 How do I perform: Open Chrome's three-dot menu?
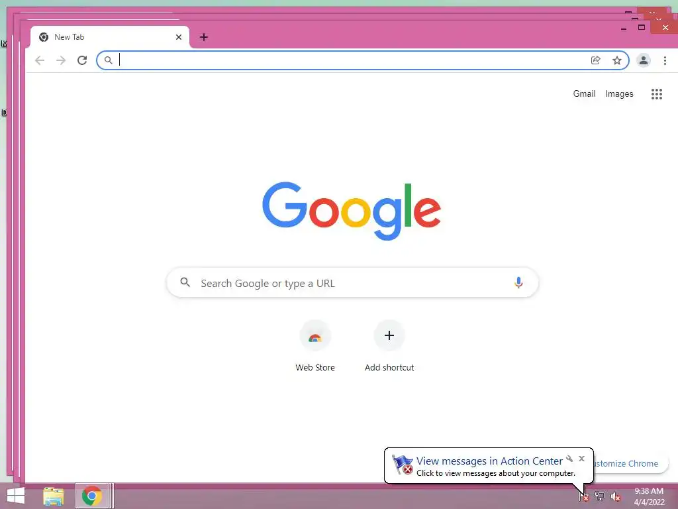pos(665,60)
